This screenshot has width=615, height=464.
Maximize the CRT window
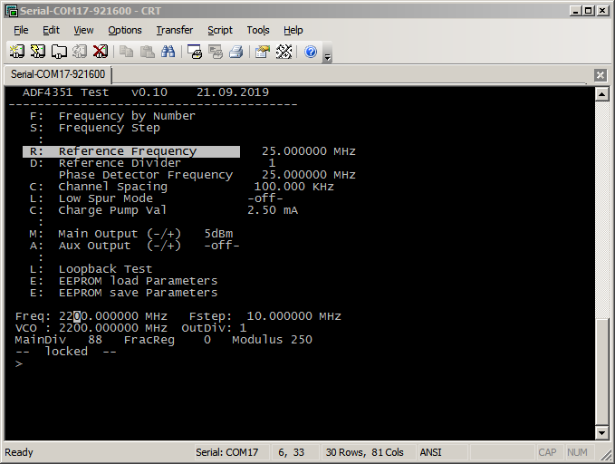[589, 11]
